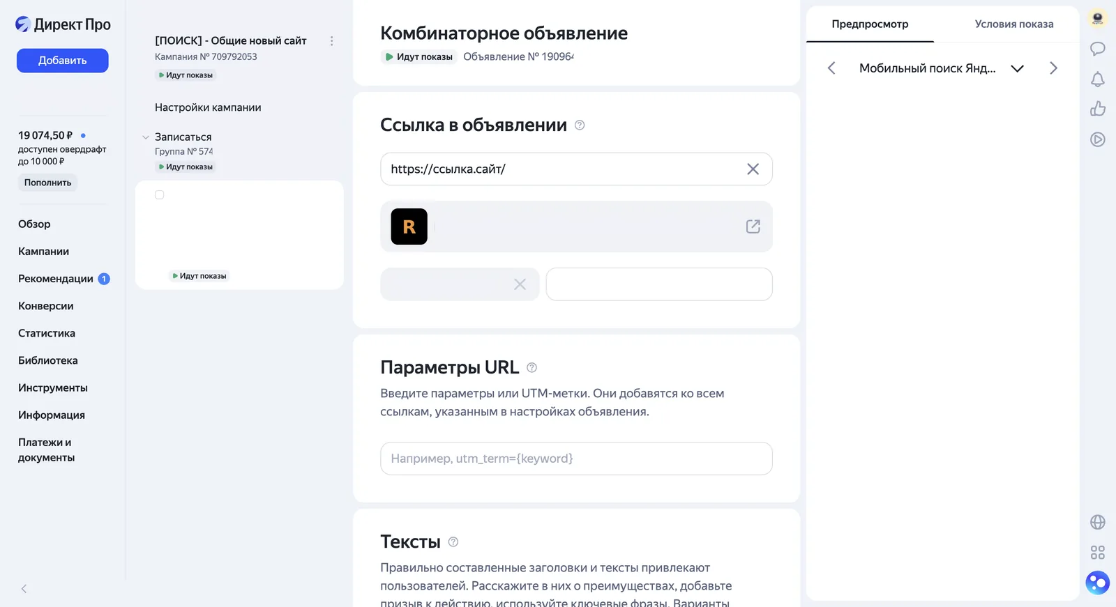
Task: Click the Добавить button
Action: click(x=63, y=61)
